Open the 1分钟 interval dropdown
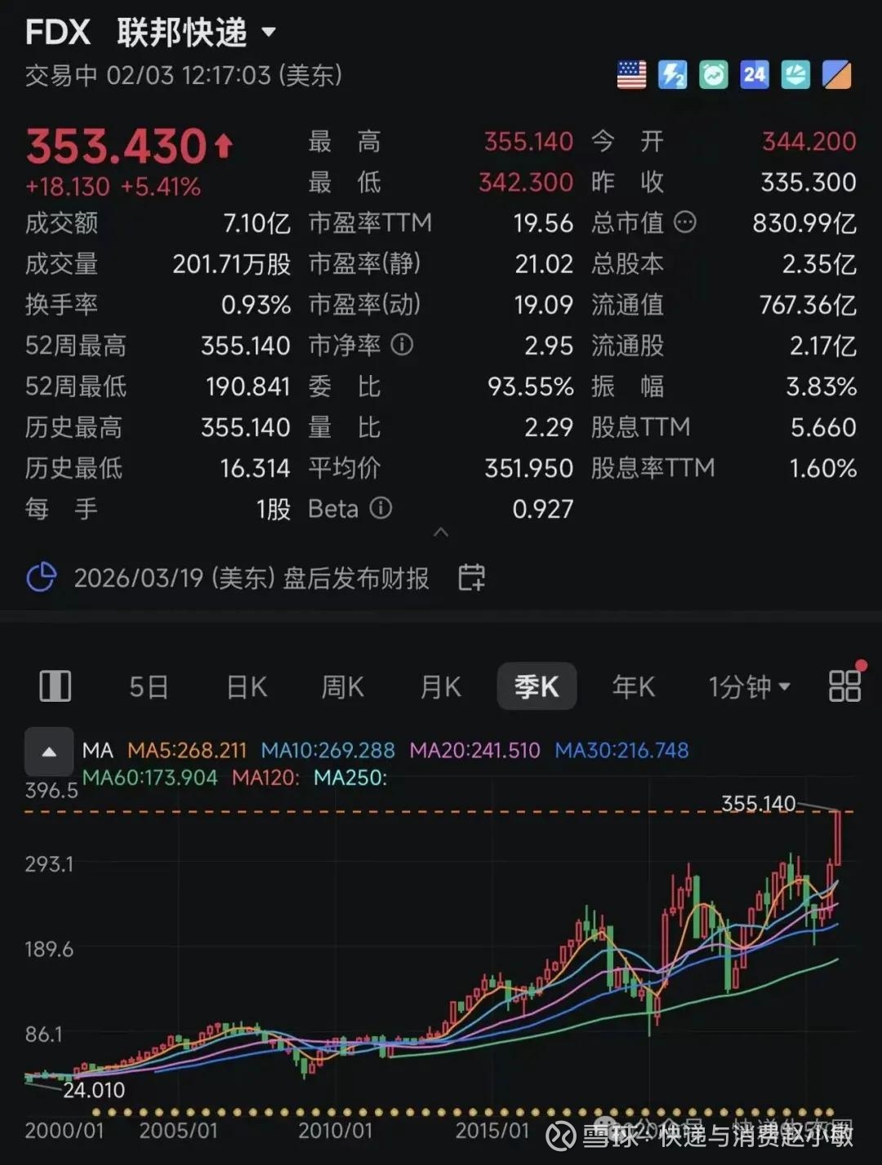This screenshot has width=882, height=1165. tap(749, 687)
